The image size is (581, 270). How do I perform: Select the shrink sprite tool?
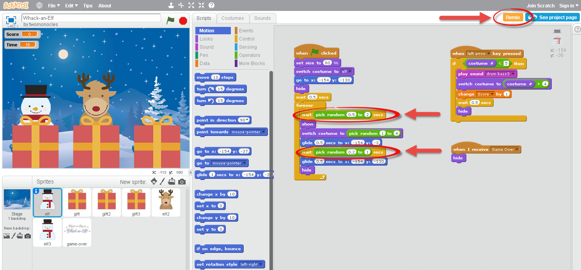201,5
